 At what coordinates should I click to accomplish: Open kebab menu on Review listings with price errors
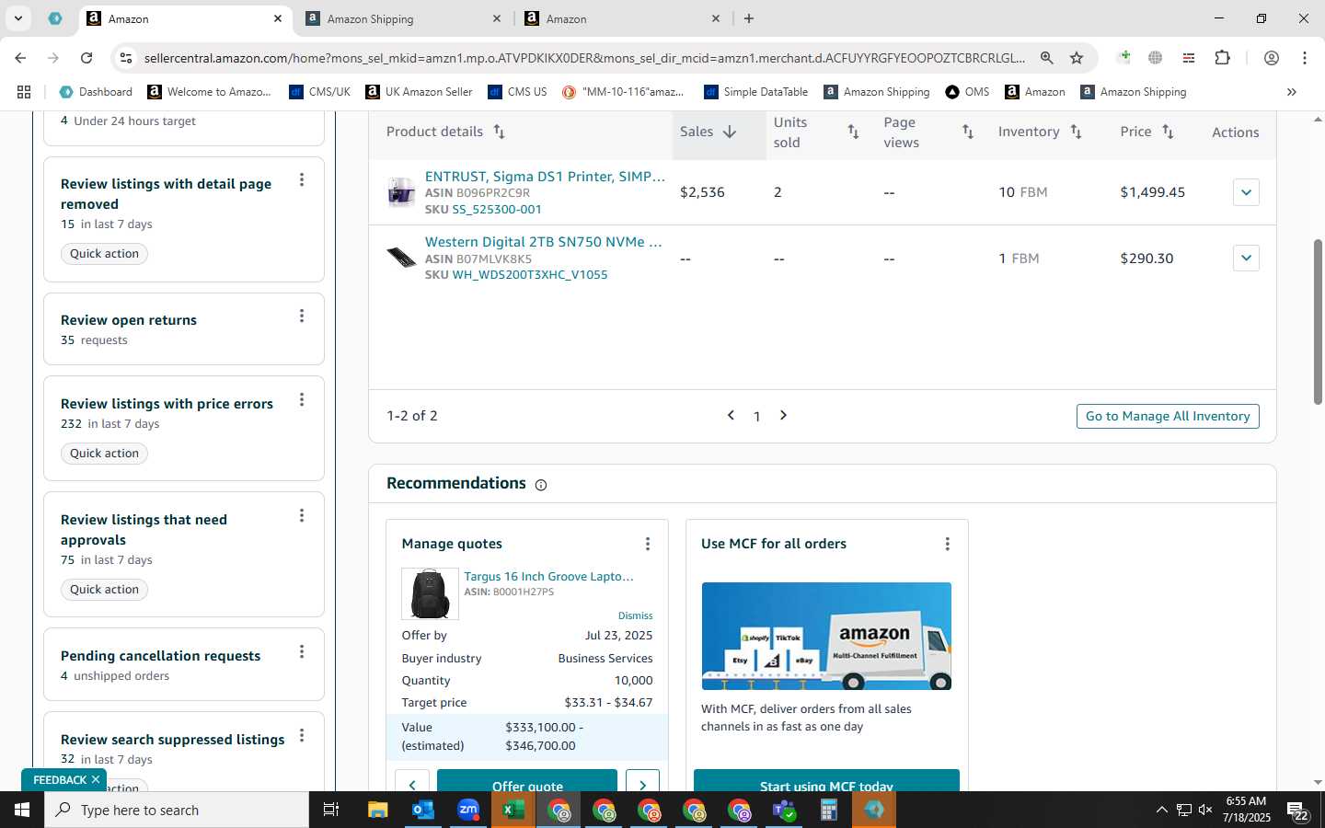coord(302,400)
